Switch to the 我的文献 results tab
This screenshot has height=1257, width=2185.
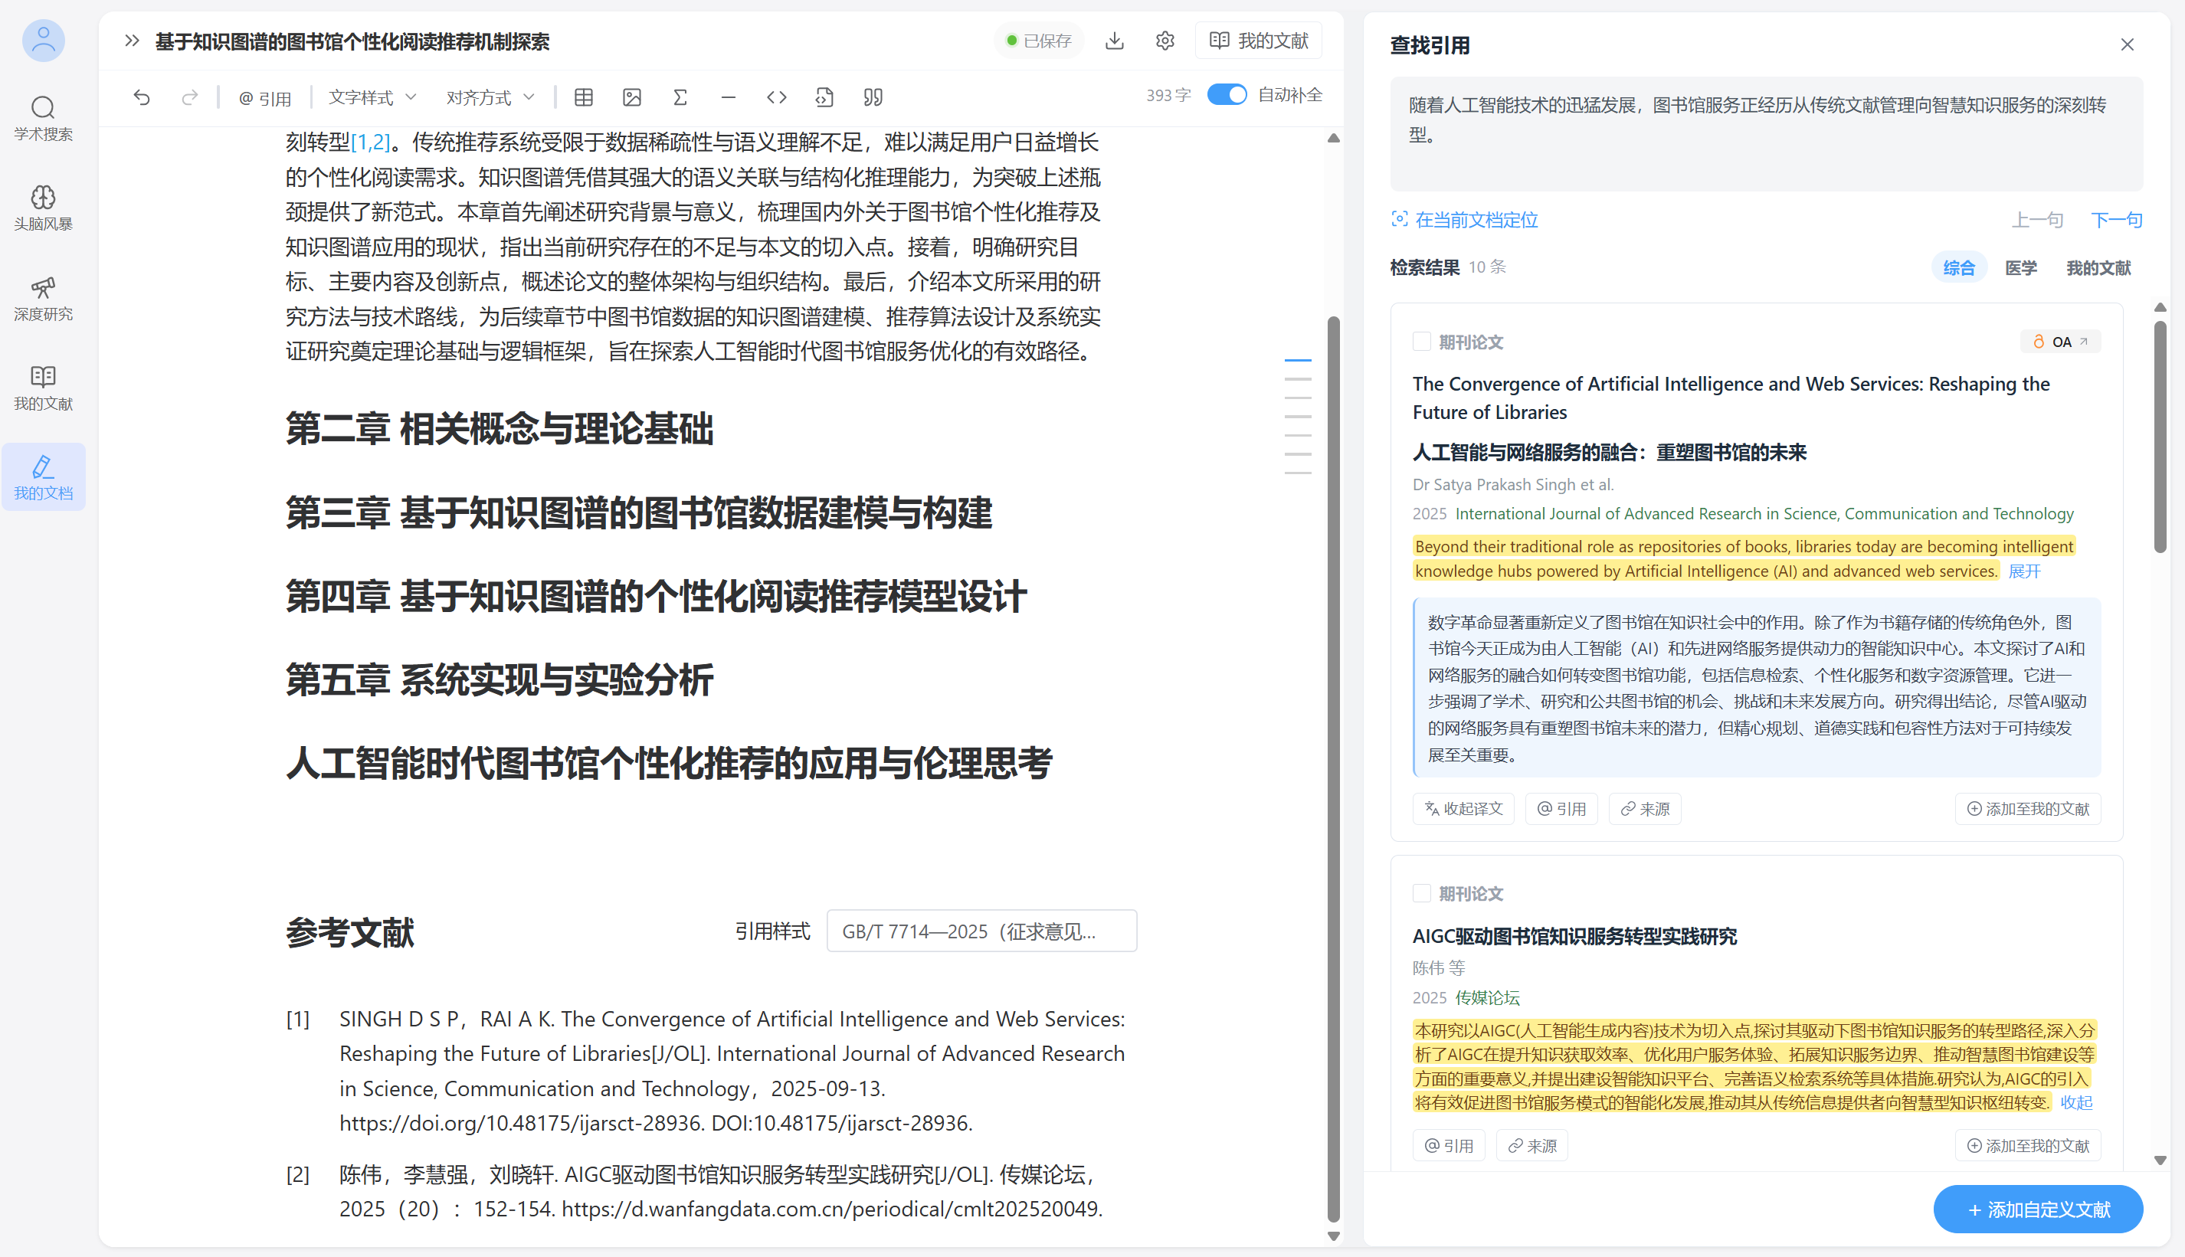coord(2098,267)
